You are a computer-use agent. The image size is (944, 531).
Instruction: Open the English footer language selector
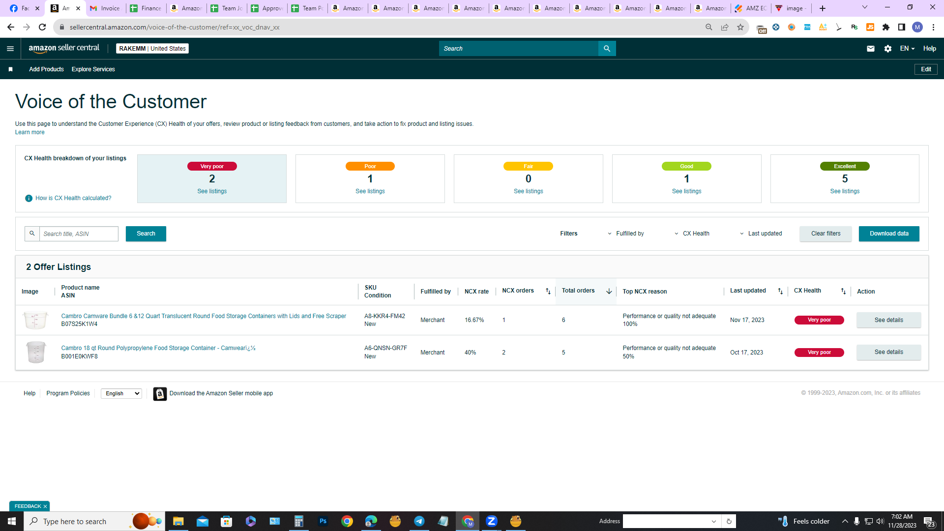point(121,393)
